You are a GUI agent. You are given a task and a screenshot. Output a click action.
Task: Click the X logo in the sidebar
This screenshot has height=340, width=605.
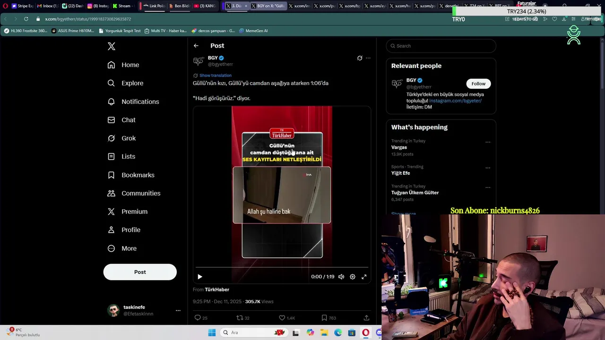(x=111, y=46)
